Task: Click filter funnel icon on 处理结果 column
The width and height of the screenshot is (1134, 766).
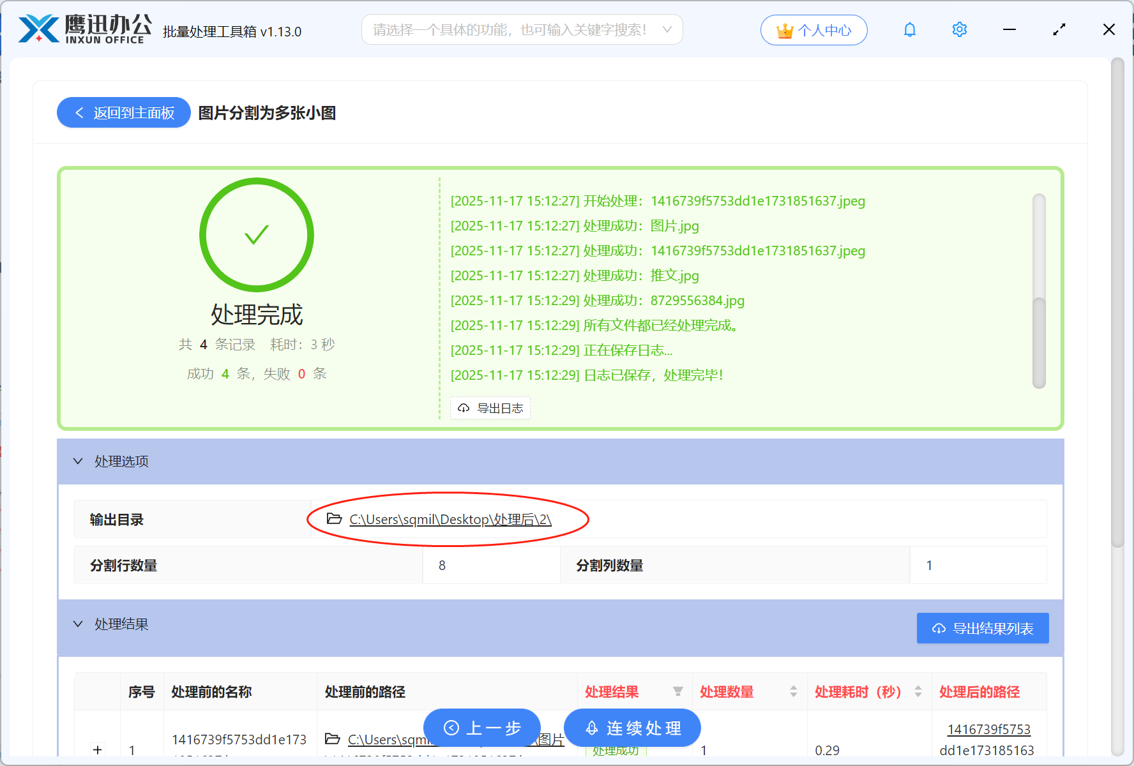Action: click(x=678, y=691)
